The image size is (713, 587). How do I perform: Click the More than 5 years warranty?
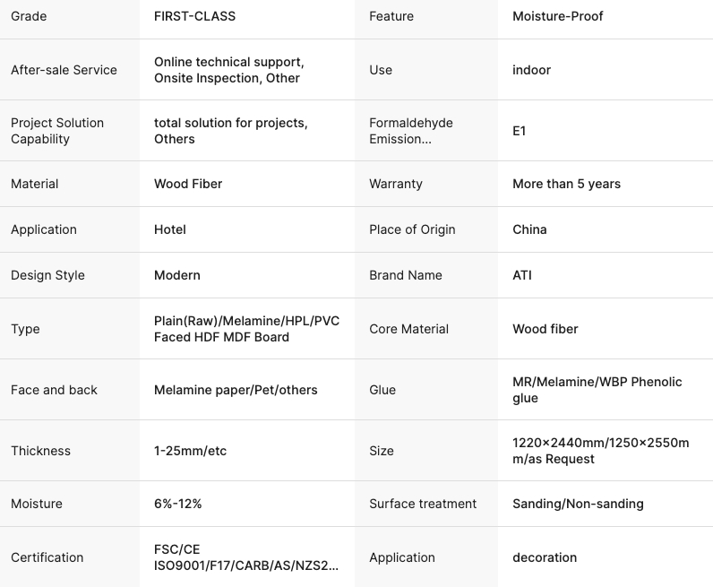[x=566, y=184]
